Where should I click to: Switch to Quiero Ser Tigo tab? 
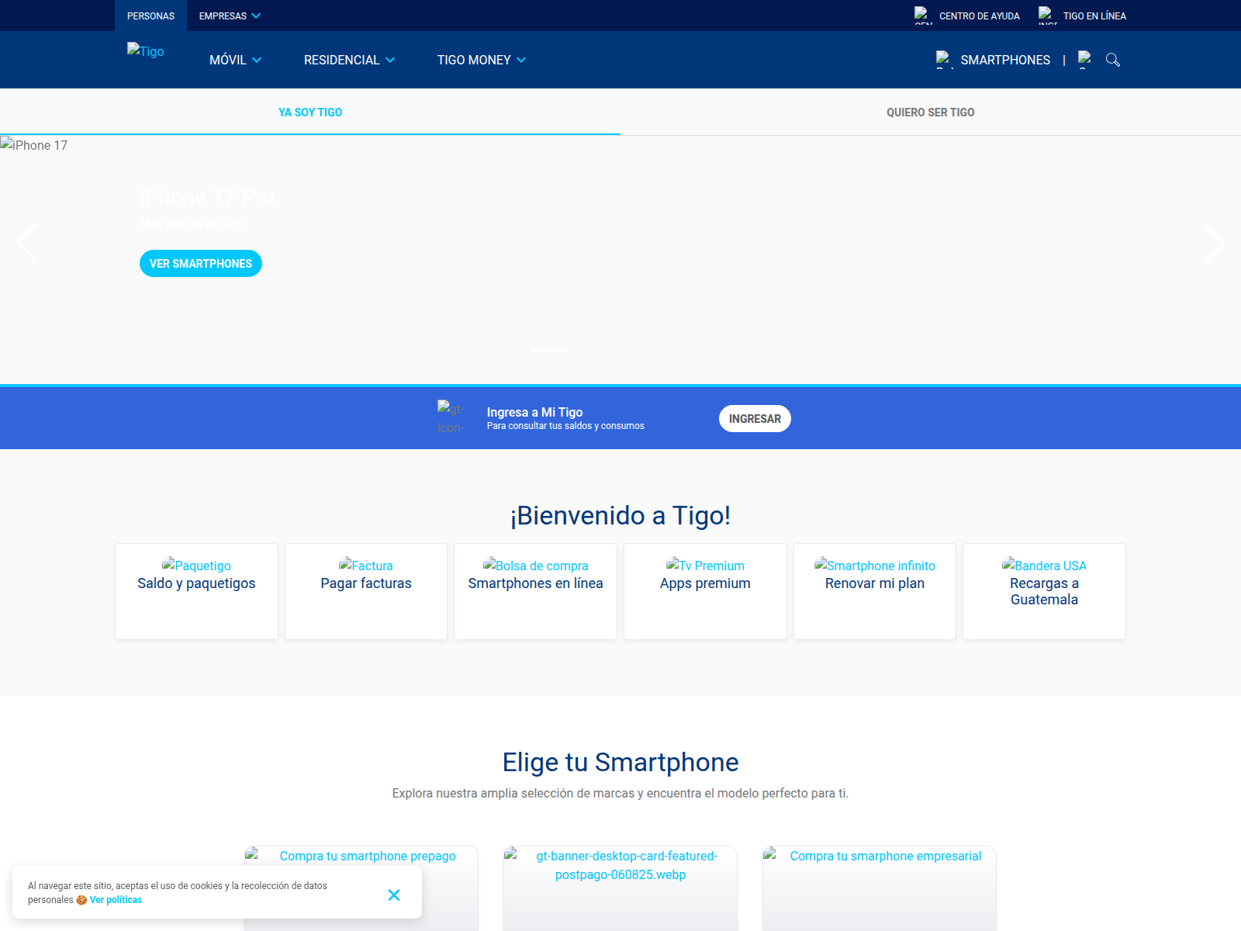click(x=931, y=112)
